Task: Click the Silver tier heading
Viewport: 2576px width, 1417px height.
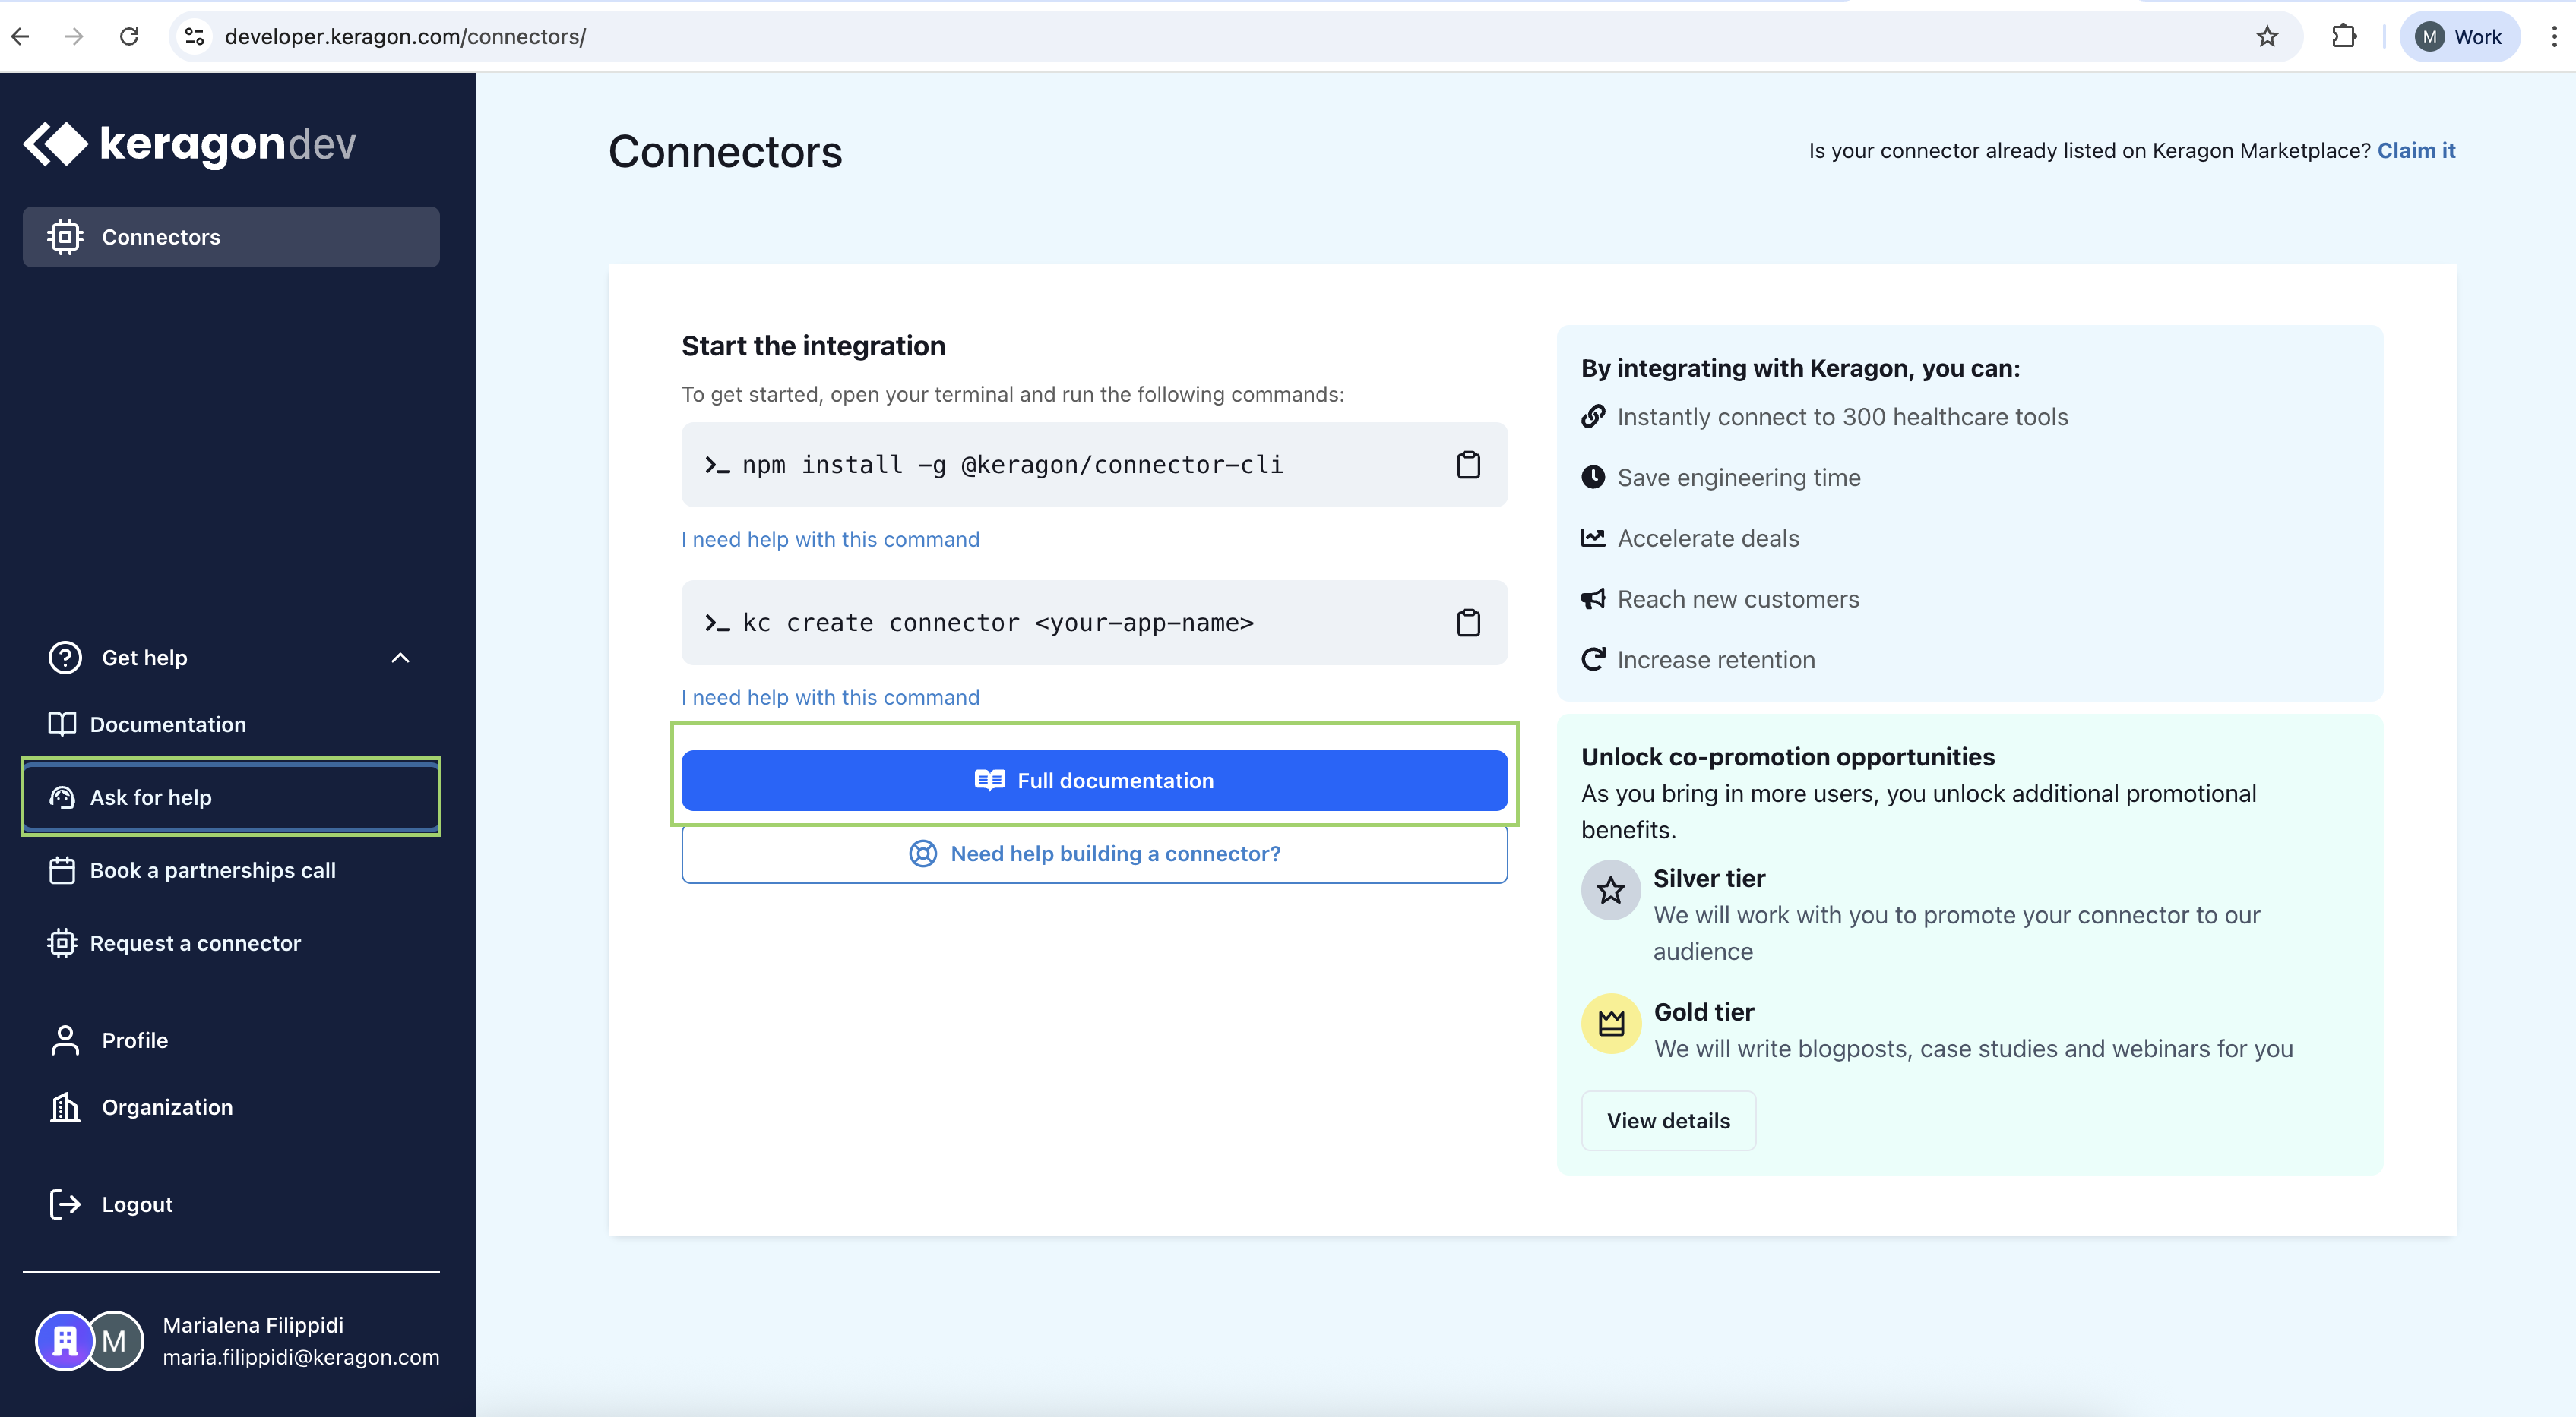Action: point(1709,879)
